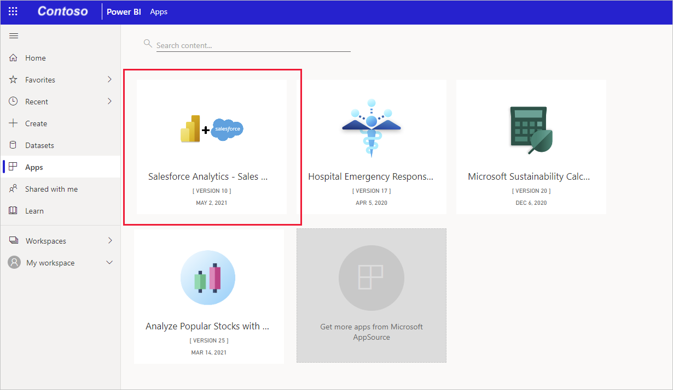Collapse the navigation pane hamburger icon

click(x=14, y=36)
